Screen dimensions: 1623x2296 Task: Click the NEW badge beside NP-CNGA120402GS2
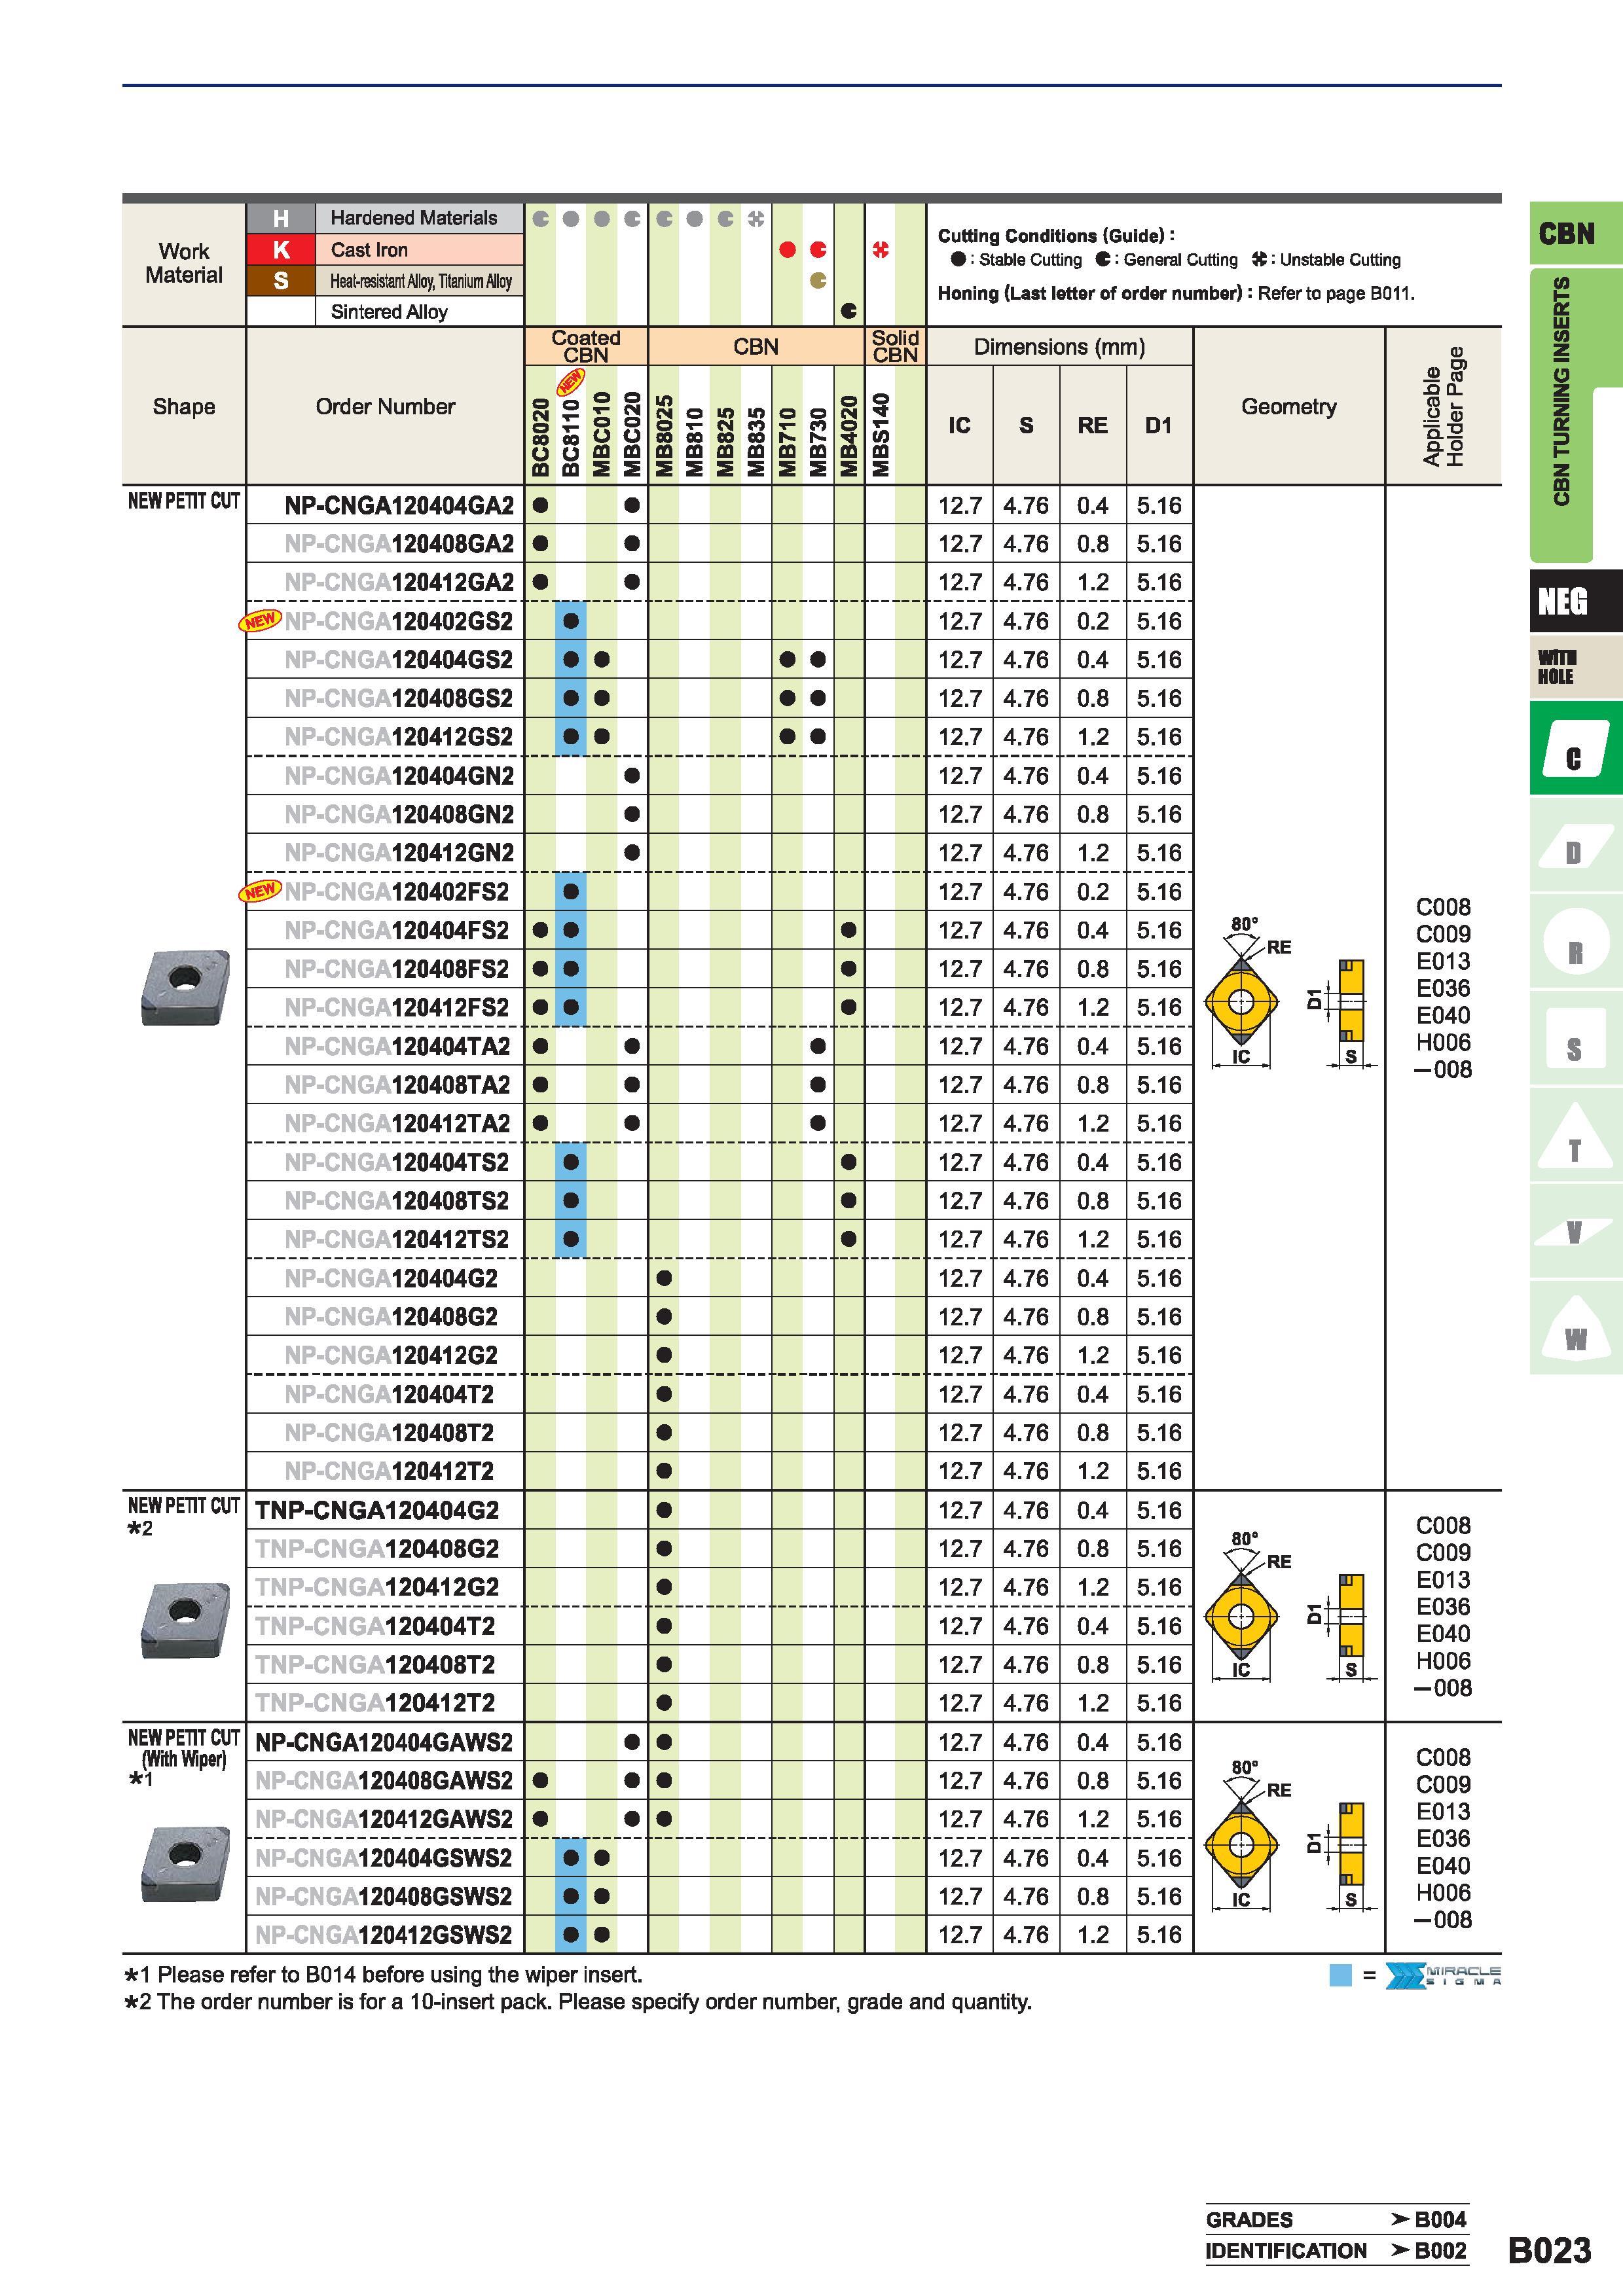260,621
